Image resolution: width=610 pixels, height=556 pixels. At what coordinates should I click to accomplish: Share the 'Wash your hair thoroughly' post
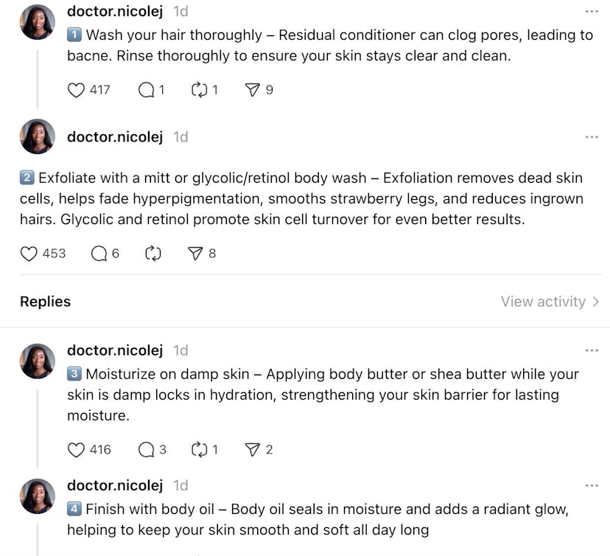point(253,90)
